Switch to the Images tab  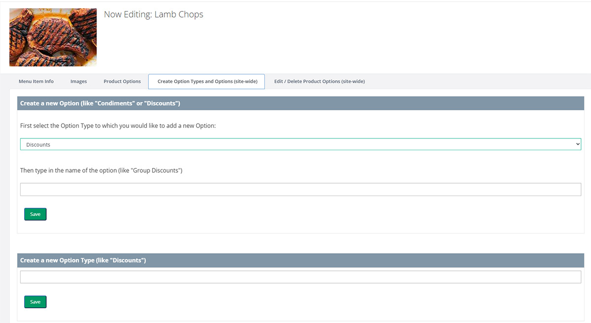coord(78,81)
